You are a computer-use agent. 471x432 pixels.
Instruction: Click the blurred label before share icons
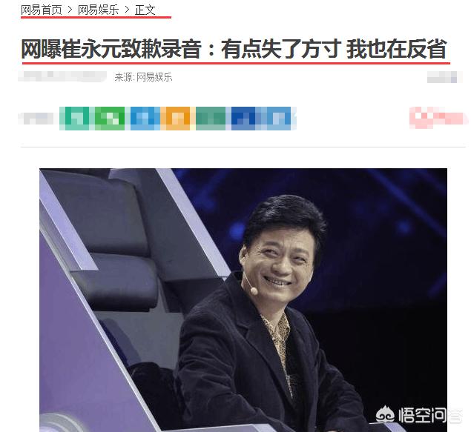click(x=36, y=119)
